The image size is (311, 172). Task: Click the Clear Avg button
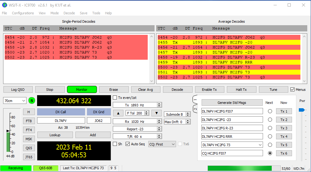tap(146, 90)
